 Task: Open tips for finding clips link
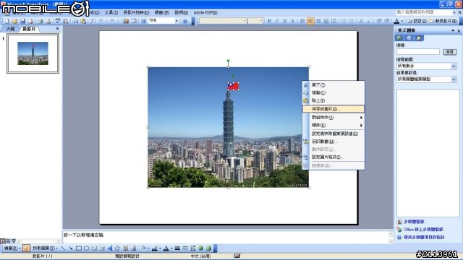424,237
